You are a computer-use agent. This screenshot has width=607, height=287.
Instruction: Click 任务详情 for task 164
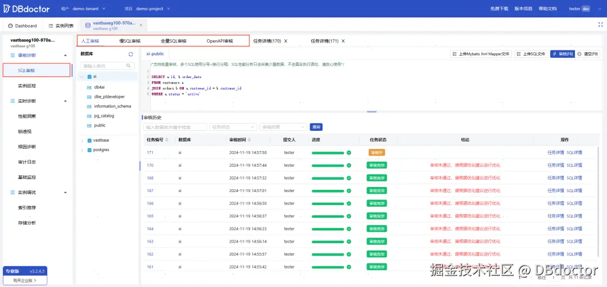pos(555,229)
